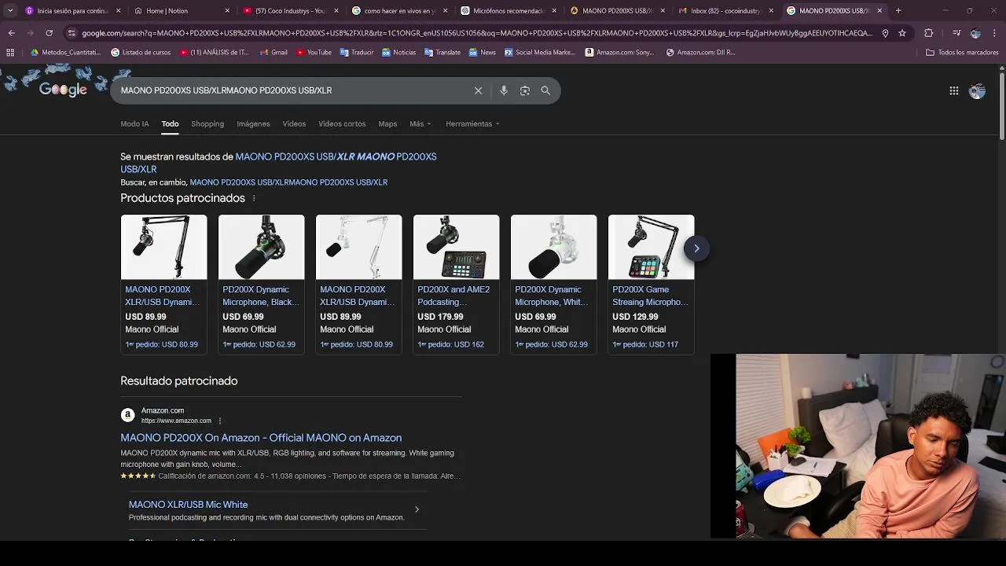Open Todos los marcadores folder
Image resolution: width=1006 pixels, height=566 pixels.
tap(962, 53)
